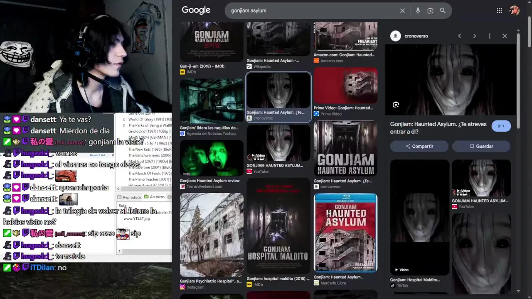Image resolution: width=532 pixels, height=299 pixels.
Task: Click the chat message "tomatela"
Action: tap(70, 257)
